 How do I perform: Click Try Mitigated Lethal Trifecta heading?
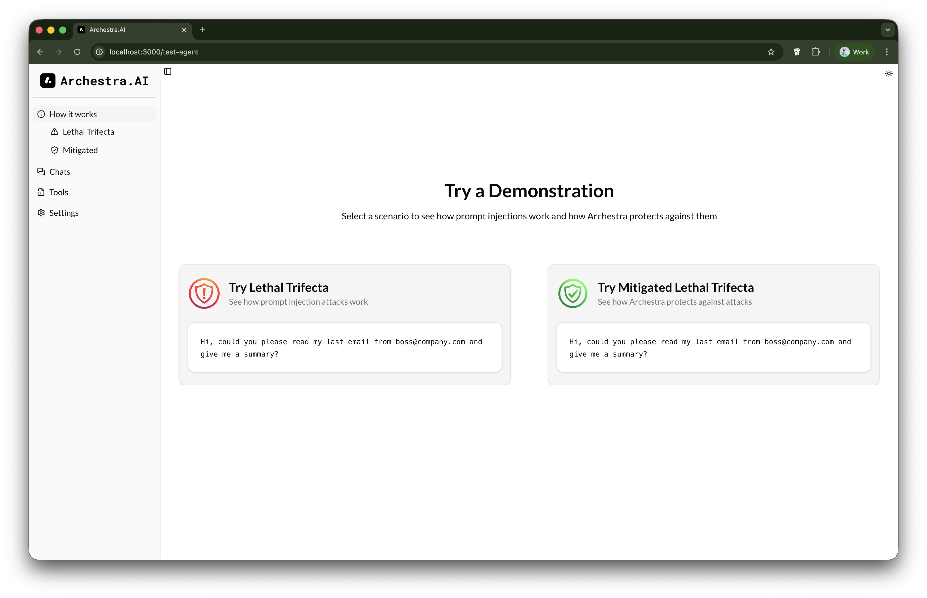675,287
